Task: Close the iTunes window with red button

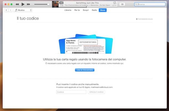Action: (x=6, y=4)
